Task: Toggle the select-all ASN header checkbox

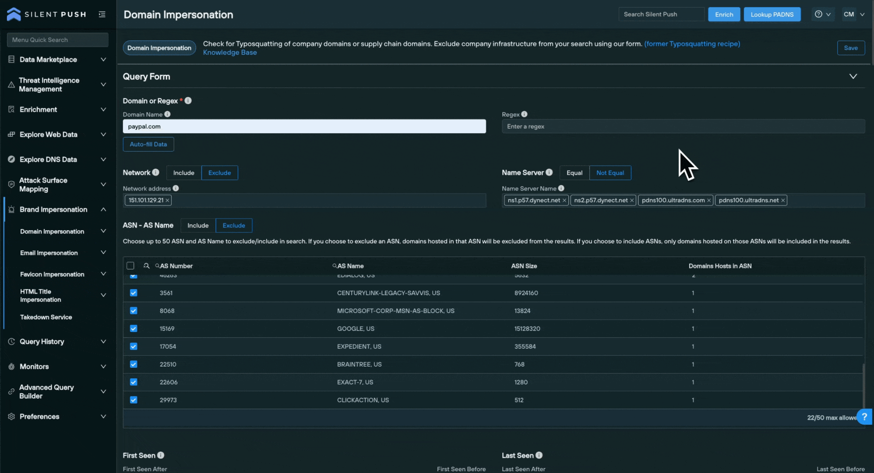Action: coord(130,266)
